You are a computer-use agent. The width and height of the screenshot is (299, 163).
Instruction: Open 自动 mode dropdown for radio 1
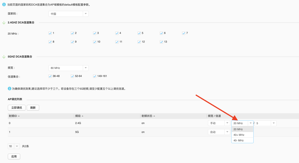click(x=219, y=132)
